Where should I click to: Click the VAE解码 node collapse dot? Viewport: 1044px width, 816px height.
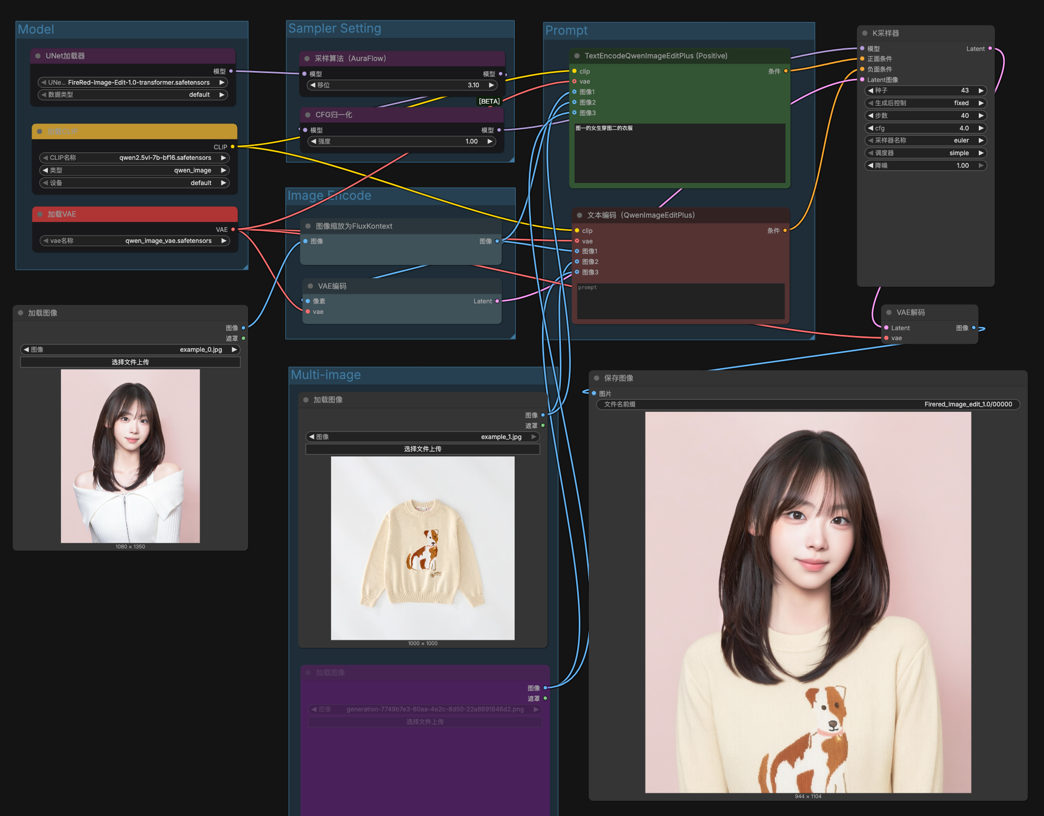[889, 312]
